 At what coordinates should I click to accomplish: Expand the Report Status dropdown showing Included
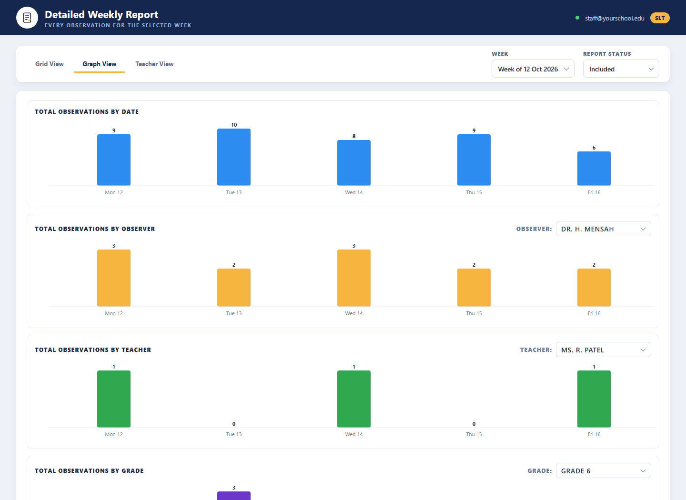(x=621, y=69)
